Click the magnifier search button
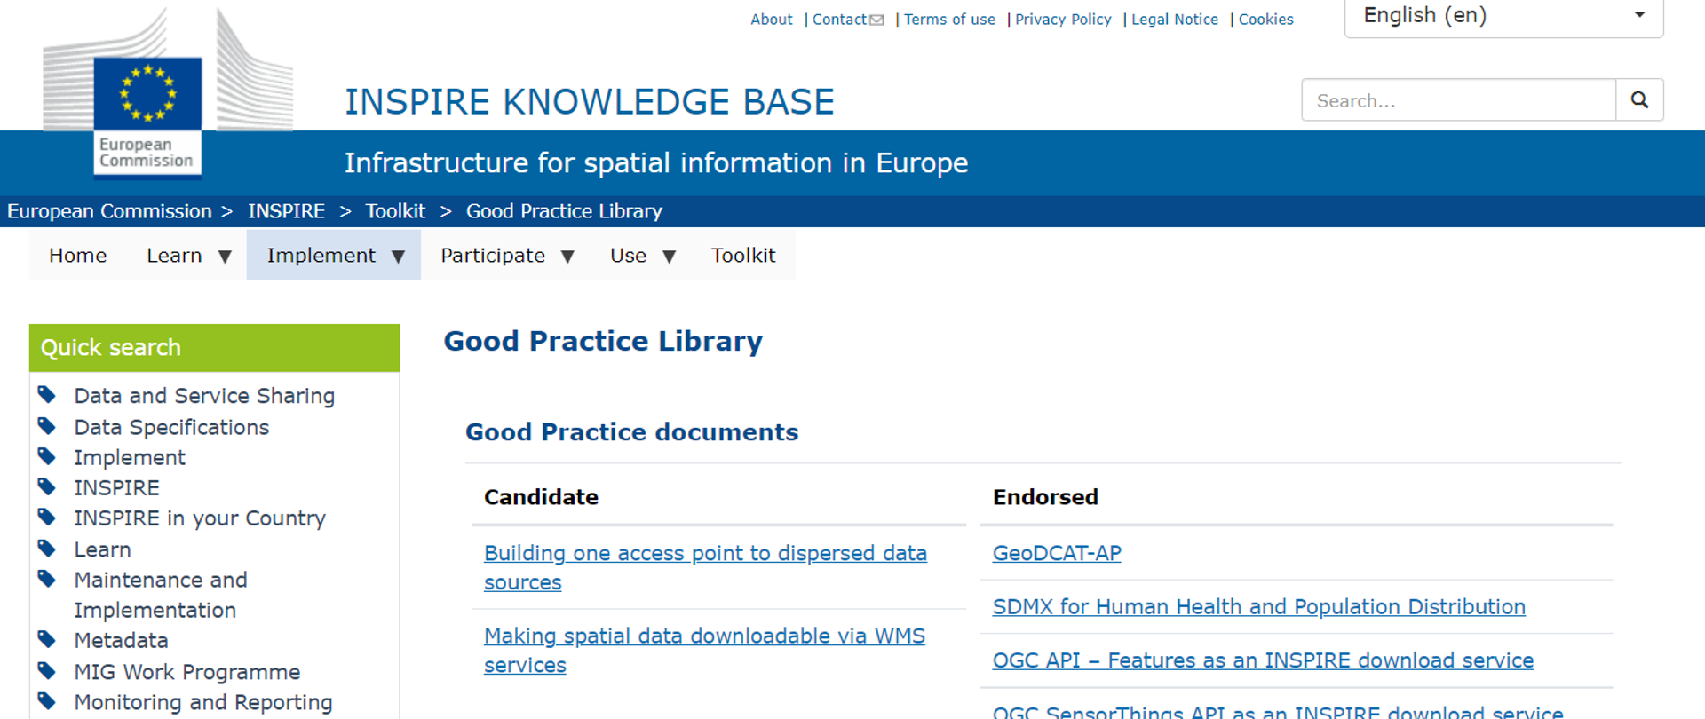 [1639, 100]
